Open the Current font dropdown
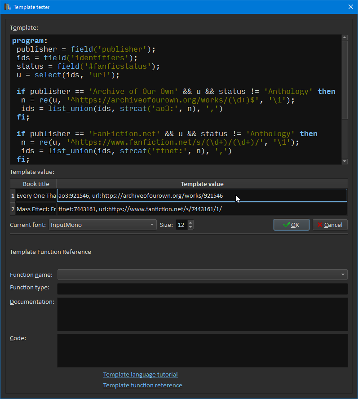358x399 pixels. pos(102,225)
